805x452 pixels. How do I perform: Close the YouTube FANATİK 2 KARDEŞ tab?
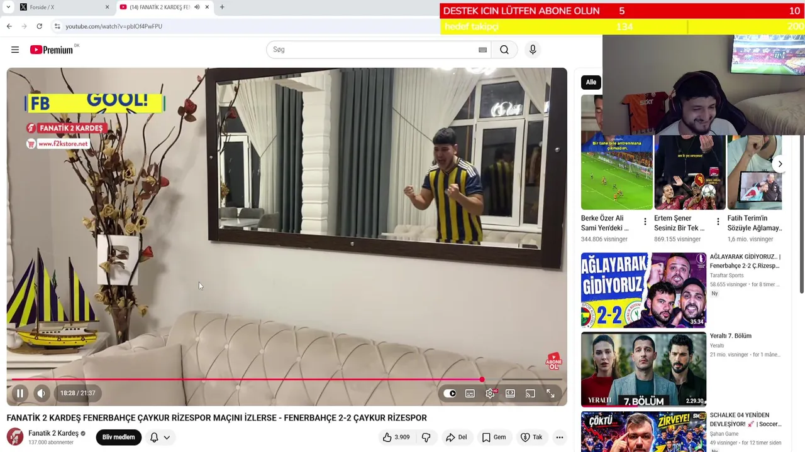pos(207,7)
